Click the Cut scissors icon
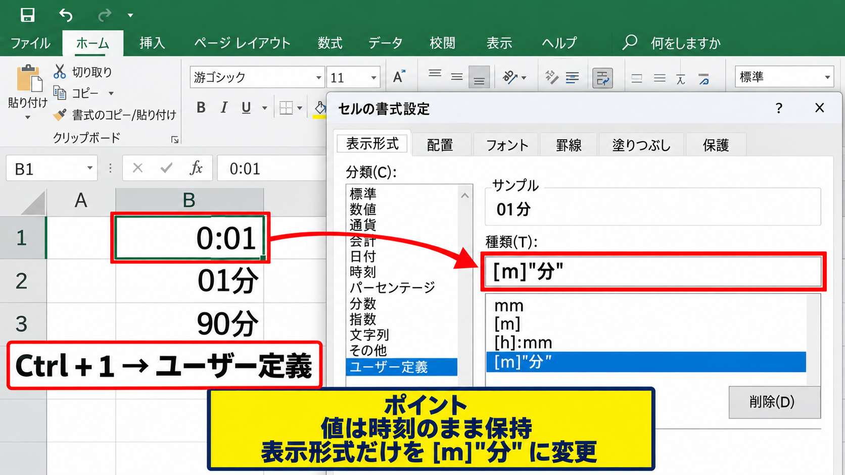 pyautogui.click(x=60, y=72)
